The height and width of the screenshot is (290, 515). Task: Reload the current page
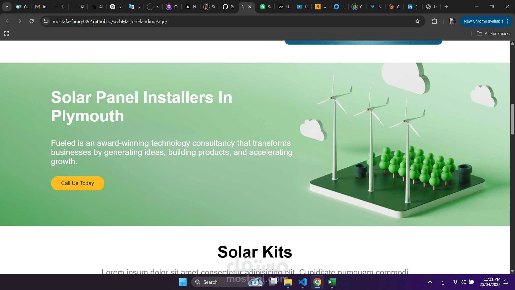pyautogui.click(x=31, y=21)
